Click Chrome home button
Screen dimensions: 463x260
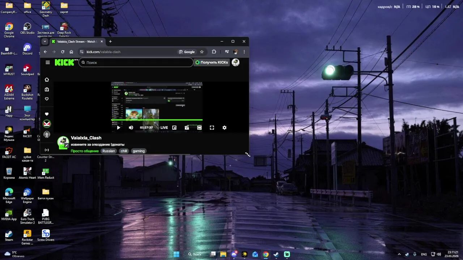coord(71,52)
